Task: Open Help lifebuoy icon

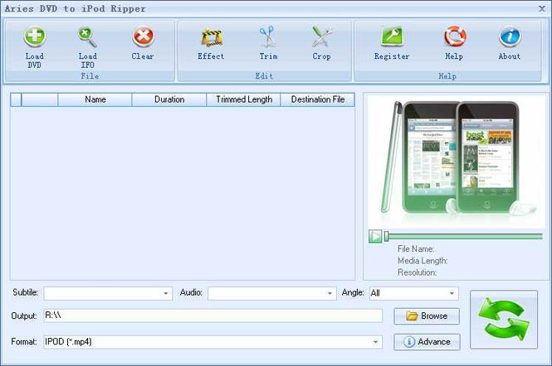Action: click(x=455, y=37)
